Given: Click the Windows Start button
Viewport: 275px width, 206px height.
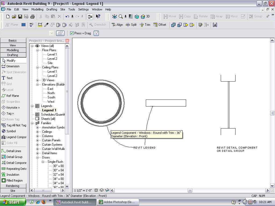Looking at the screenshot, I should [13, 202].
